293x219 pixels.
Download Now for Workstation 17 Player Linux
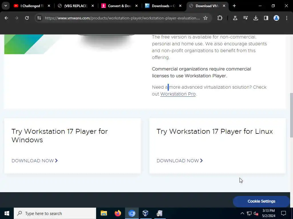point(180,161)
